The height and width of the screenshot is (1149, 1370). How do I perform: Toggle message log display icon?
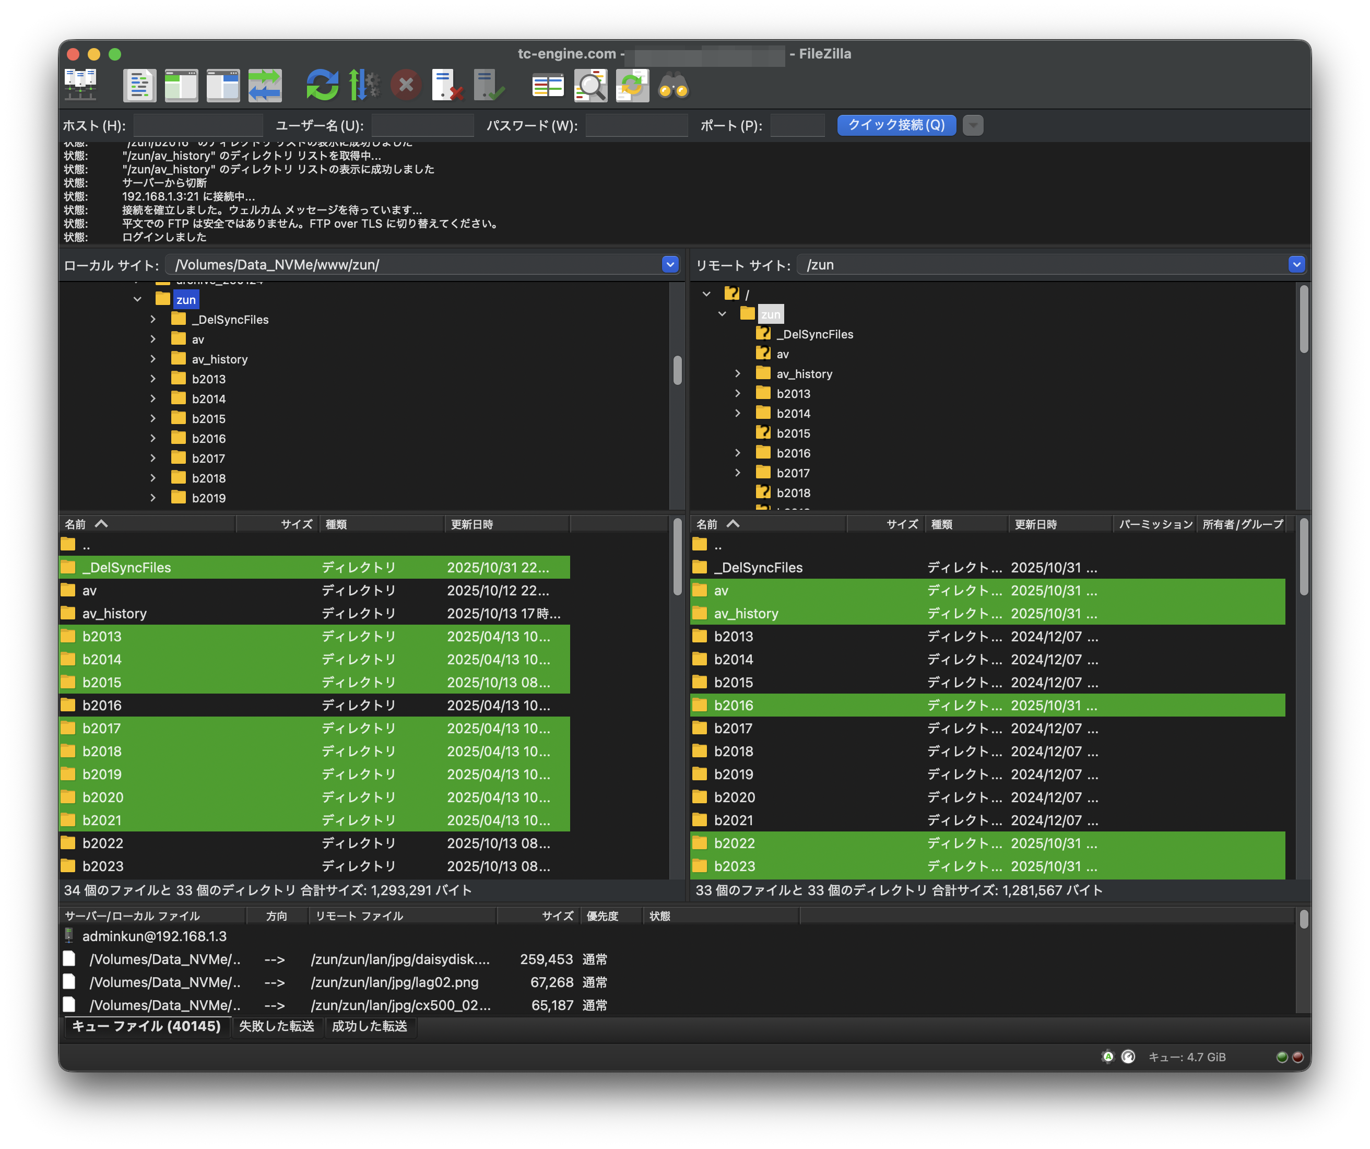[139, 85]
